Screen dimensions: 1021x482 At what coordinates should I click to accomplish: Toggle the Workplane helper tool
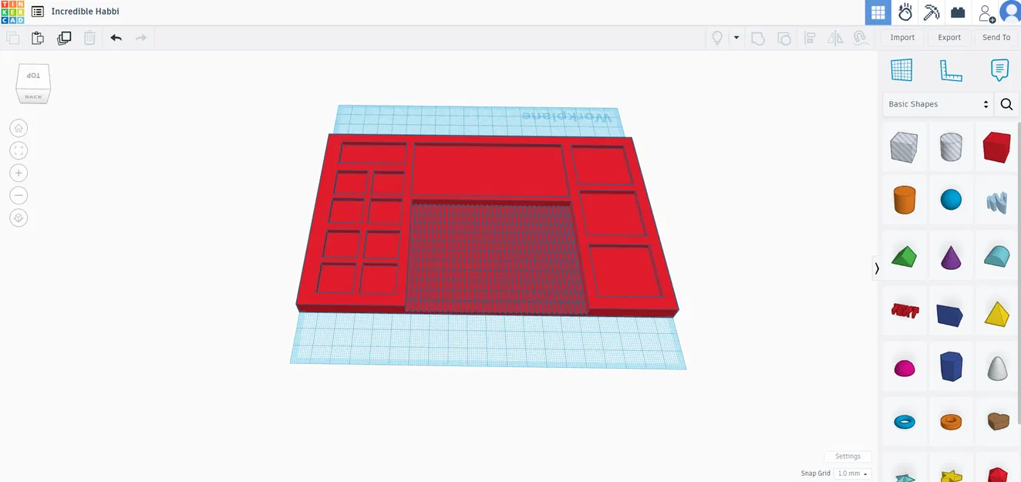(902, 70)
